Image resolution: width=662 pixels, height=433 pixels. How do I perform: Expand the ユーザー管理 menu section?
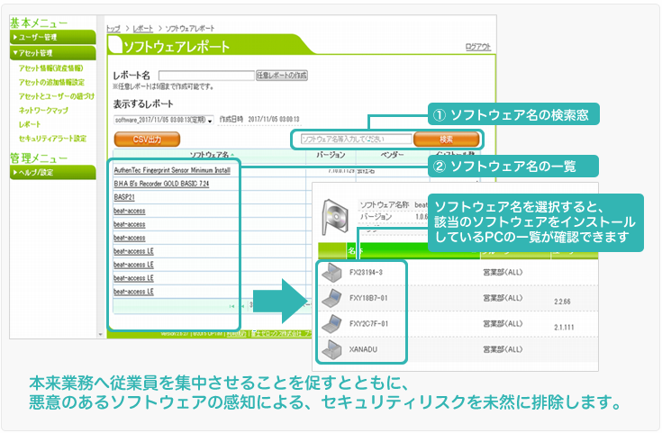tap(52, 37)
